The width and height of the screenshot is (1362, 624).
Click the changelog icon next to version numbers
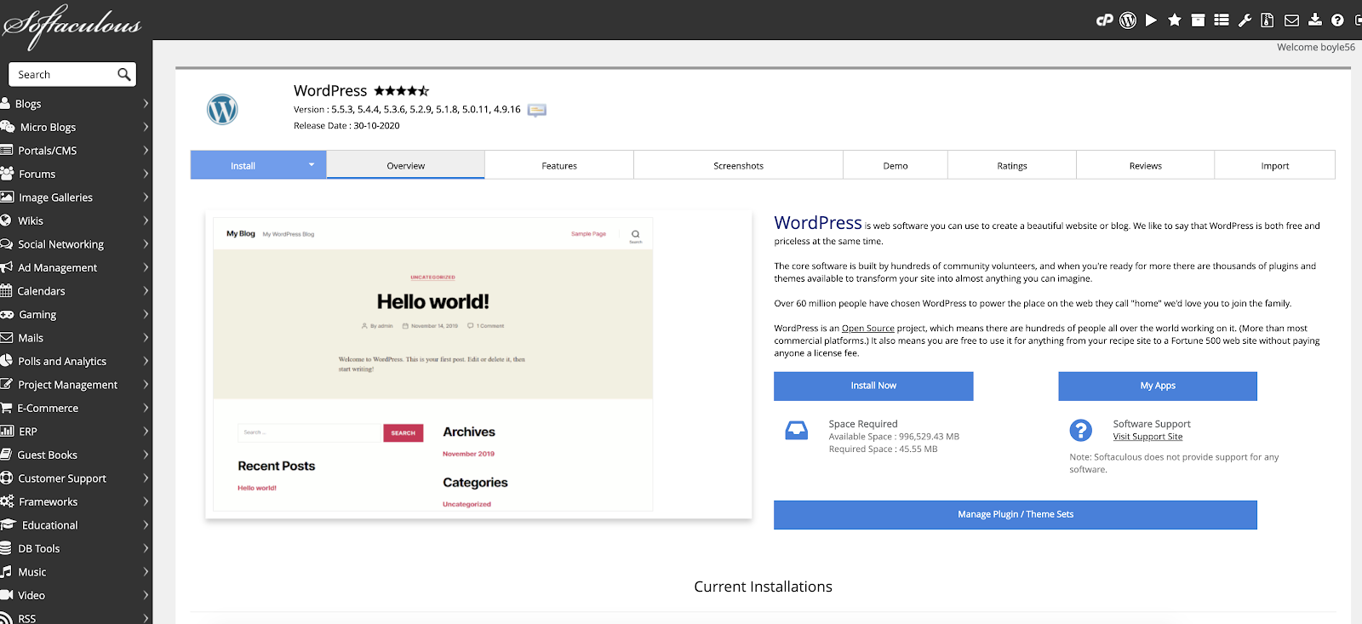point(536,110)
